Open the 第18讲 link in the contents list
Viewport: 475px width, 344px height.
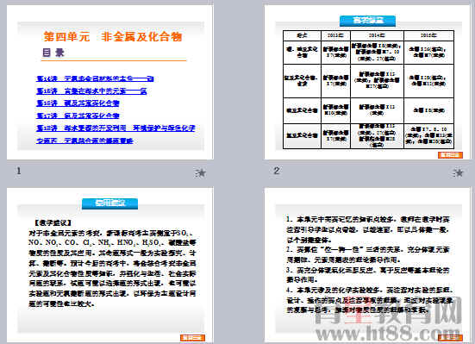click(116, 128)
